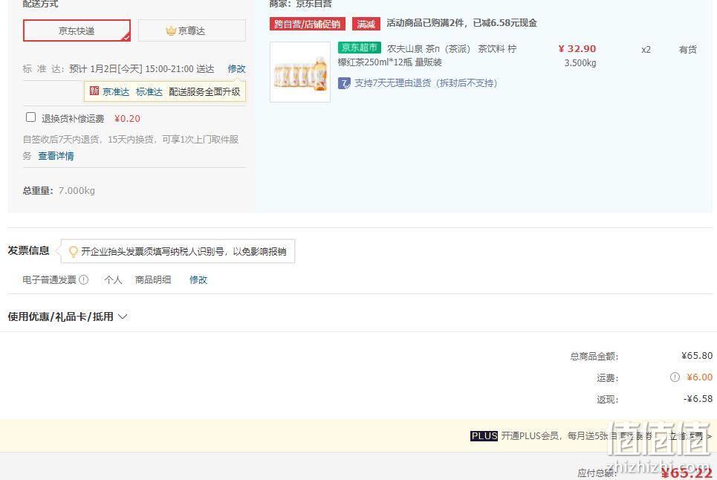Click the ¥0.20 return shipping fee
Screen dimensions: 717x480
(127, 118)
